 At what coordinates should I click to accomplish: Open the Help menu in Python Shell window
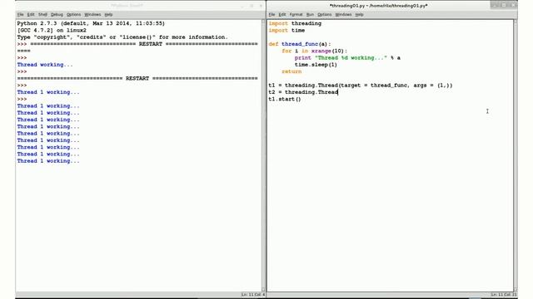click(108, 15)
